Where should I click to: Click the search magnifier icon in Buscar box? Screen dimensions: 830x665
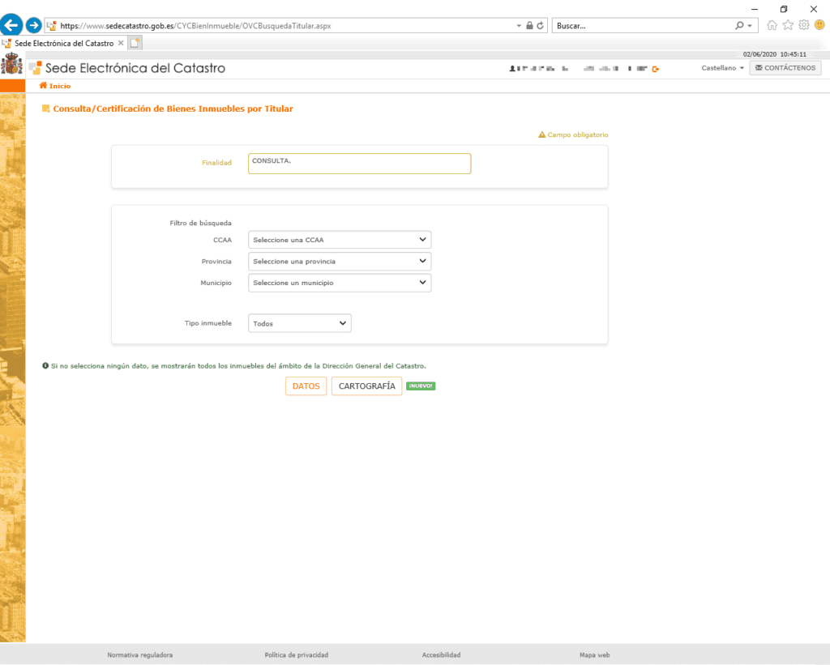739,26
